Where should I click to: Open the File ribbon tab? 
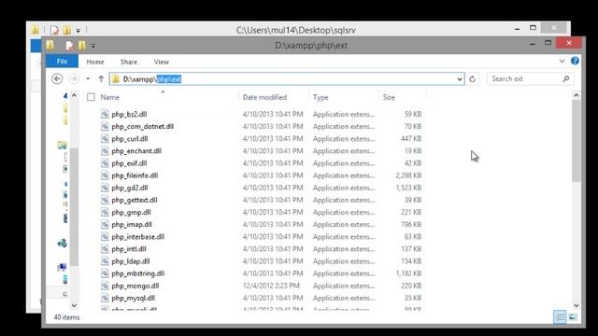coord(62,62)
